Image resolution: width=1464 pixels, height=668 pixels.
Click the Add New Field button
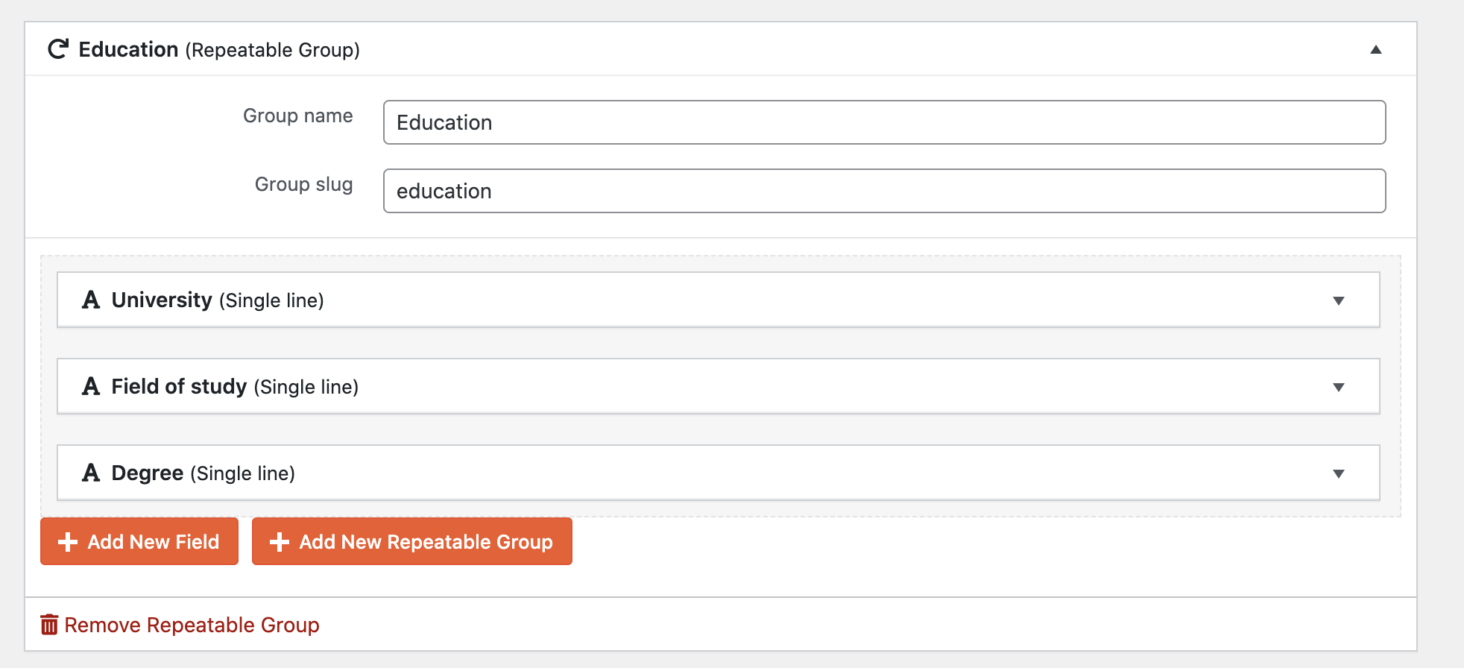click(139, 541)
